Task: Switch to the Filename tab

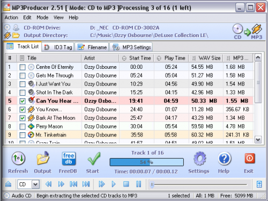Action: [92, 47]
